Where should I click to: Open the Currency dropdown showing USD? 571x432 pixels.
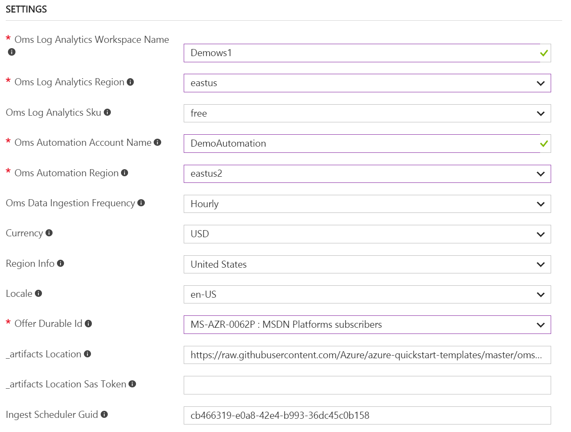pyautogui.click(x=367, y=234)
